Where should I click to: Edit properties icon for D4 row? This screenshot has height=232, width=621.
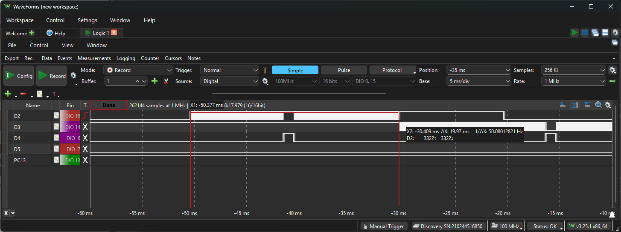click(56, 138)
